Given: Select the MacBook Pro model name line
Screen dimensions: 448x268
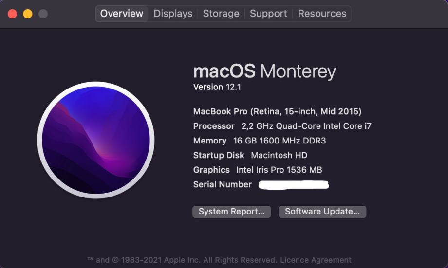Looking at the screenshot, I should point(277,111).
